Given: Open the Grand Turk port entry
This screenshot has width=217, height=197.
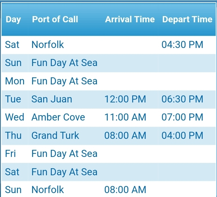Looking at the screenshot, I should tap(55, 135).
